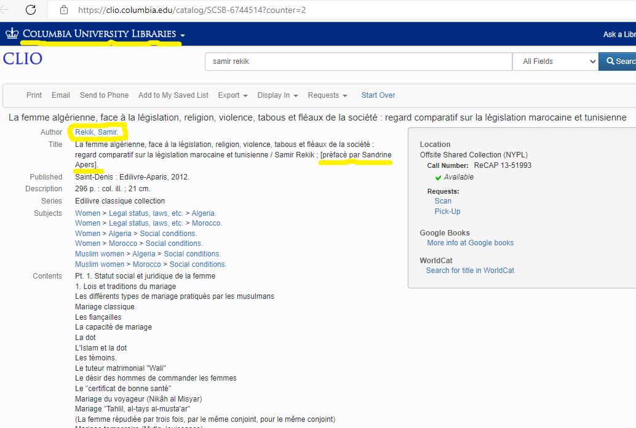The height and width of the screenshot is (428, 636).
Task: Click the Start Over link
Action: tap(378, 95)
